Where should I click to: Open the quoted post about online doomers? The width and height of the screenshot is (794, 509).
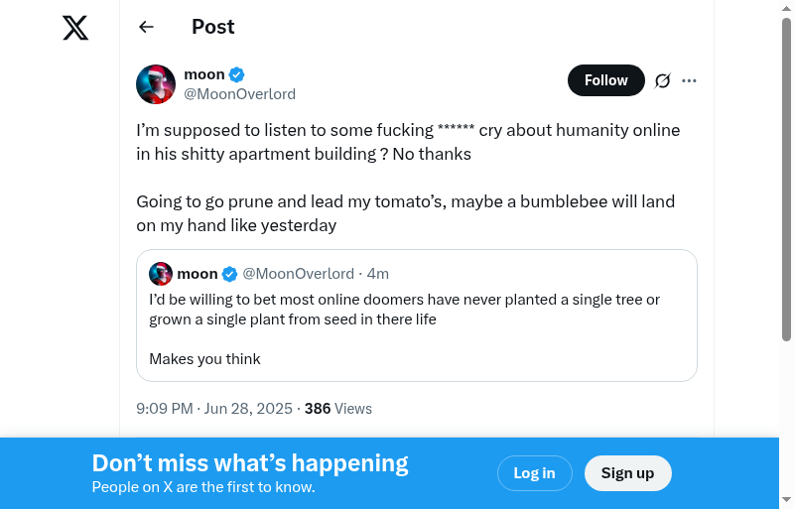click(x=416, y=327)
